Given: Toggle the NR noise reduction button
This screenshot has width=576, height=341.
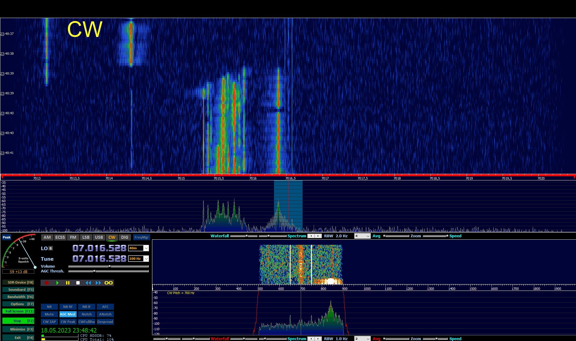Looking at the screenshot, I should 49,307.
